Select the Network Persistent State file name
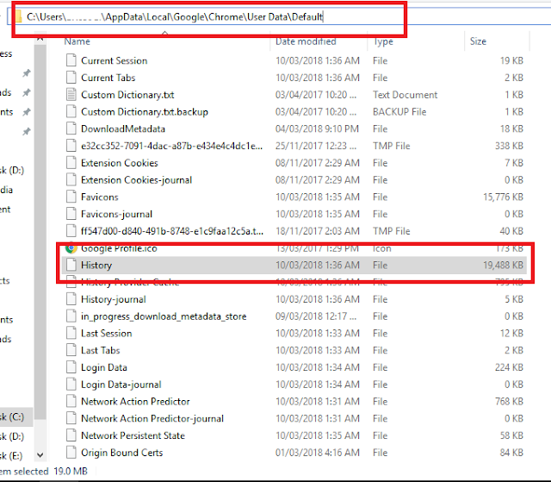The width and height of the screenshot is (551, 482). (x=133, y=435)
